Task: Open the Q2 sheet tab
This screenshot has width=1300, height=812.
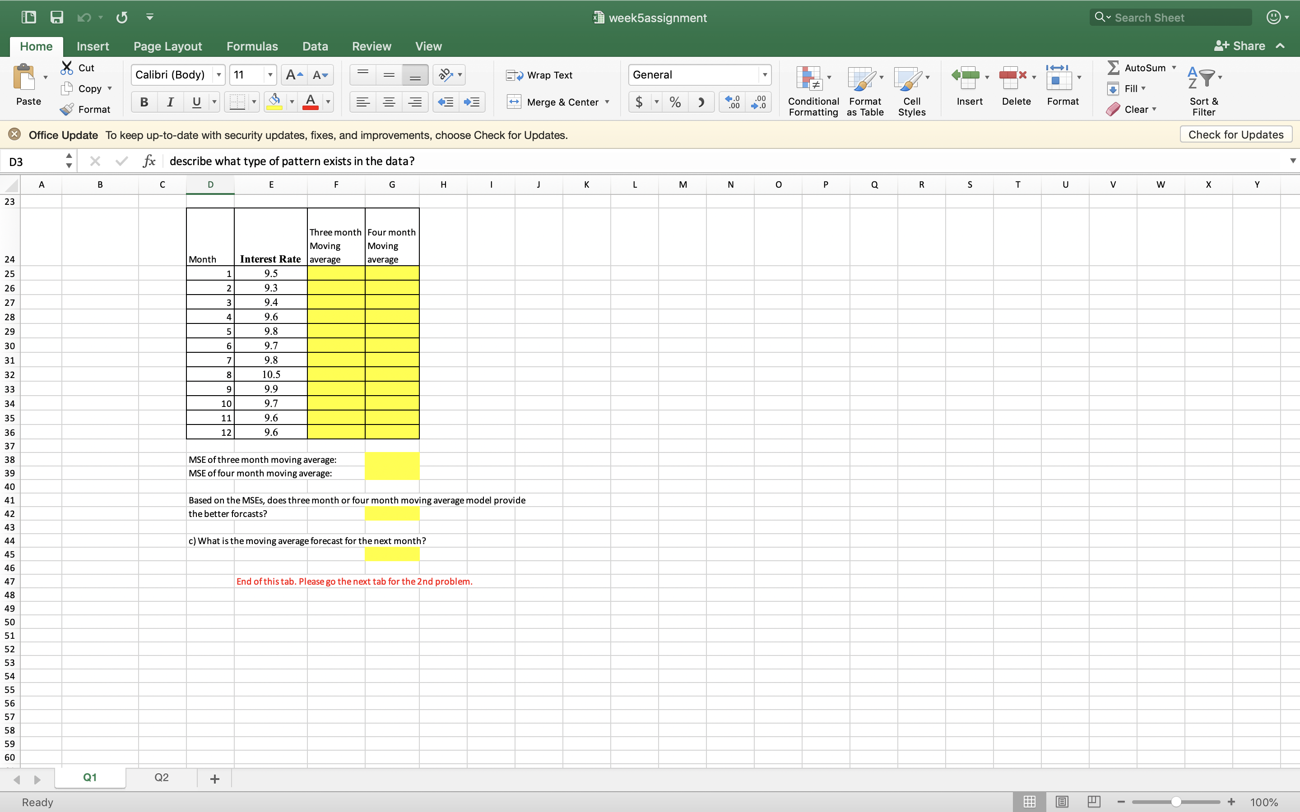Action: 161,777
